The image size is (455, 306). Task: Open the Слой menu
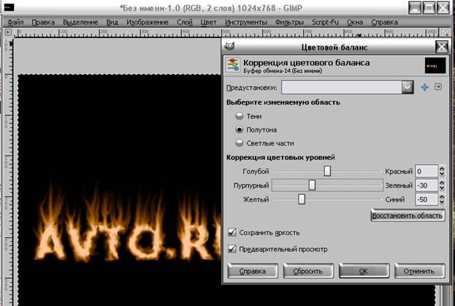(x=185, y=22)
